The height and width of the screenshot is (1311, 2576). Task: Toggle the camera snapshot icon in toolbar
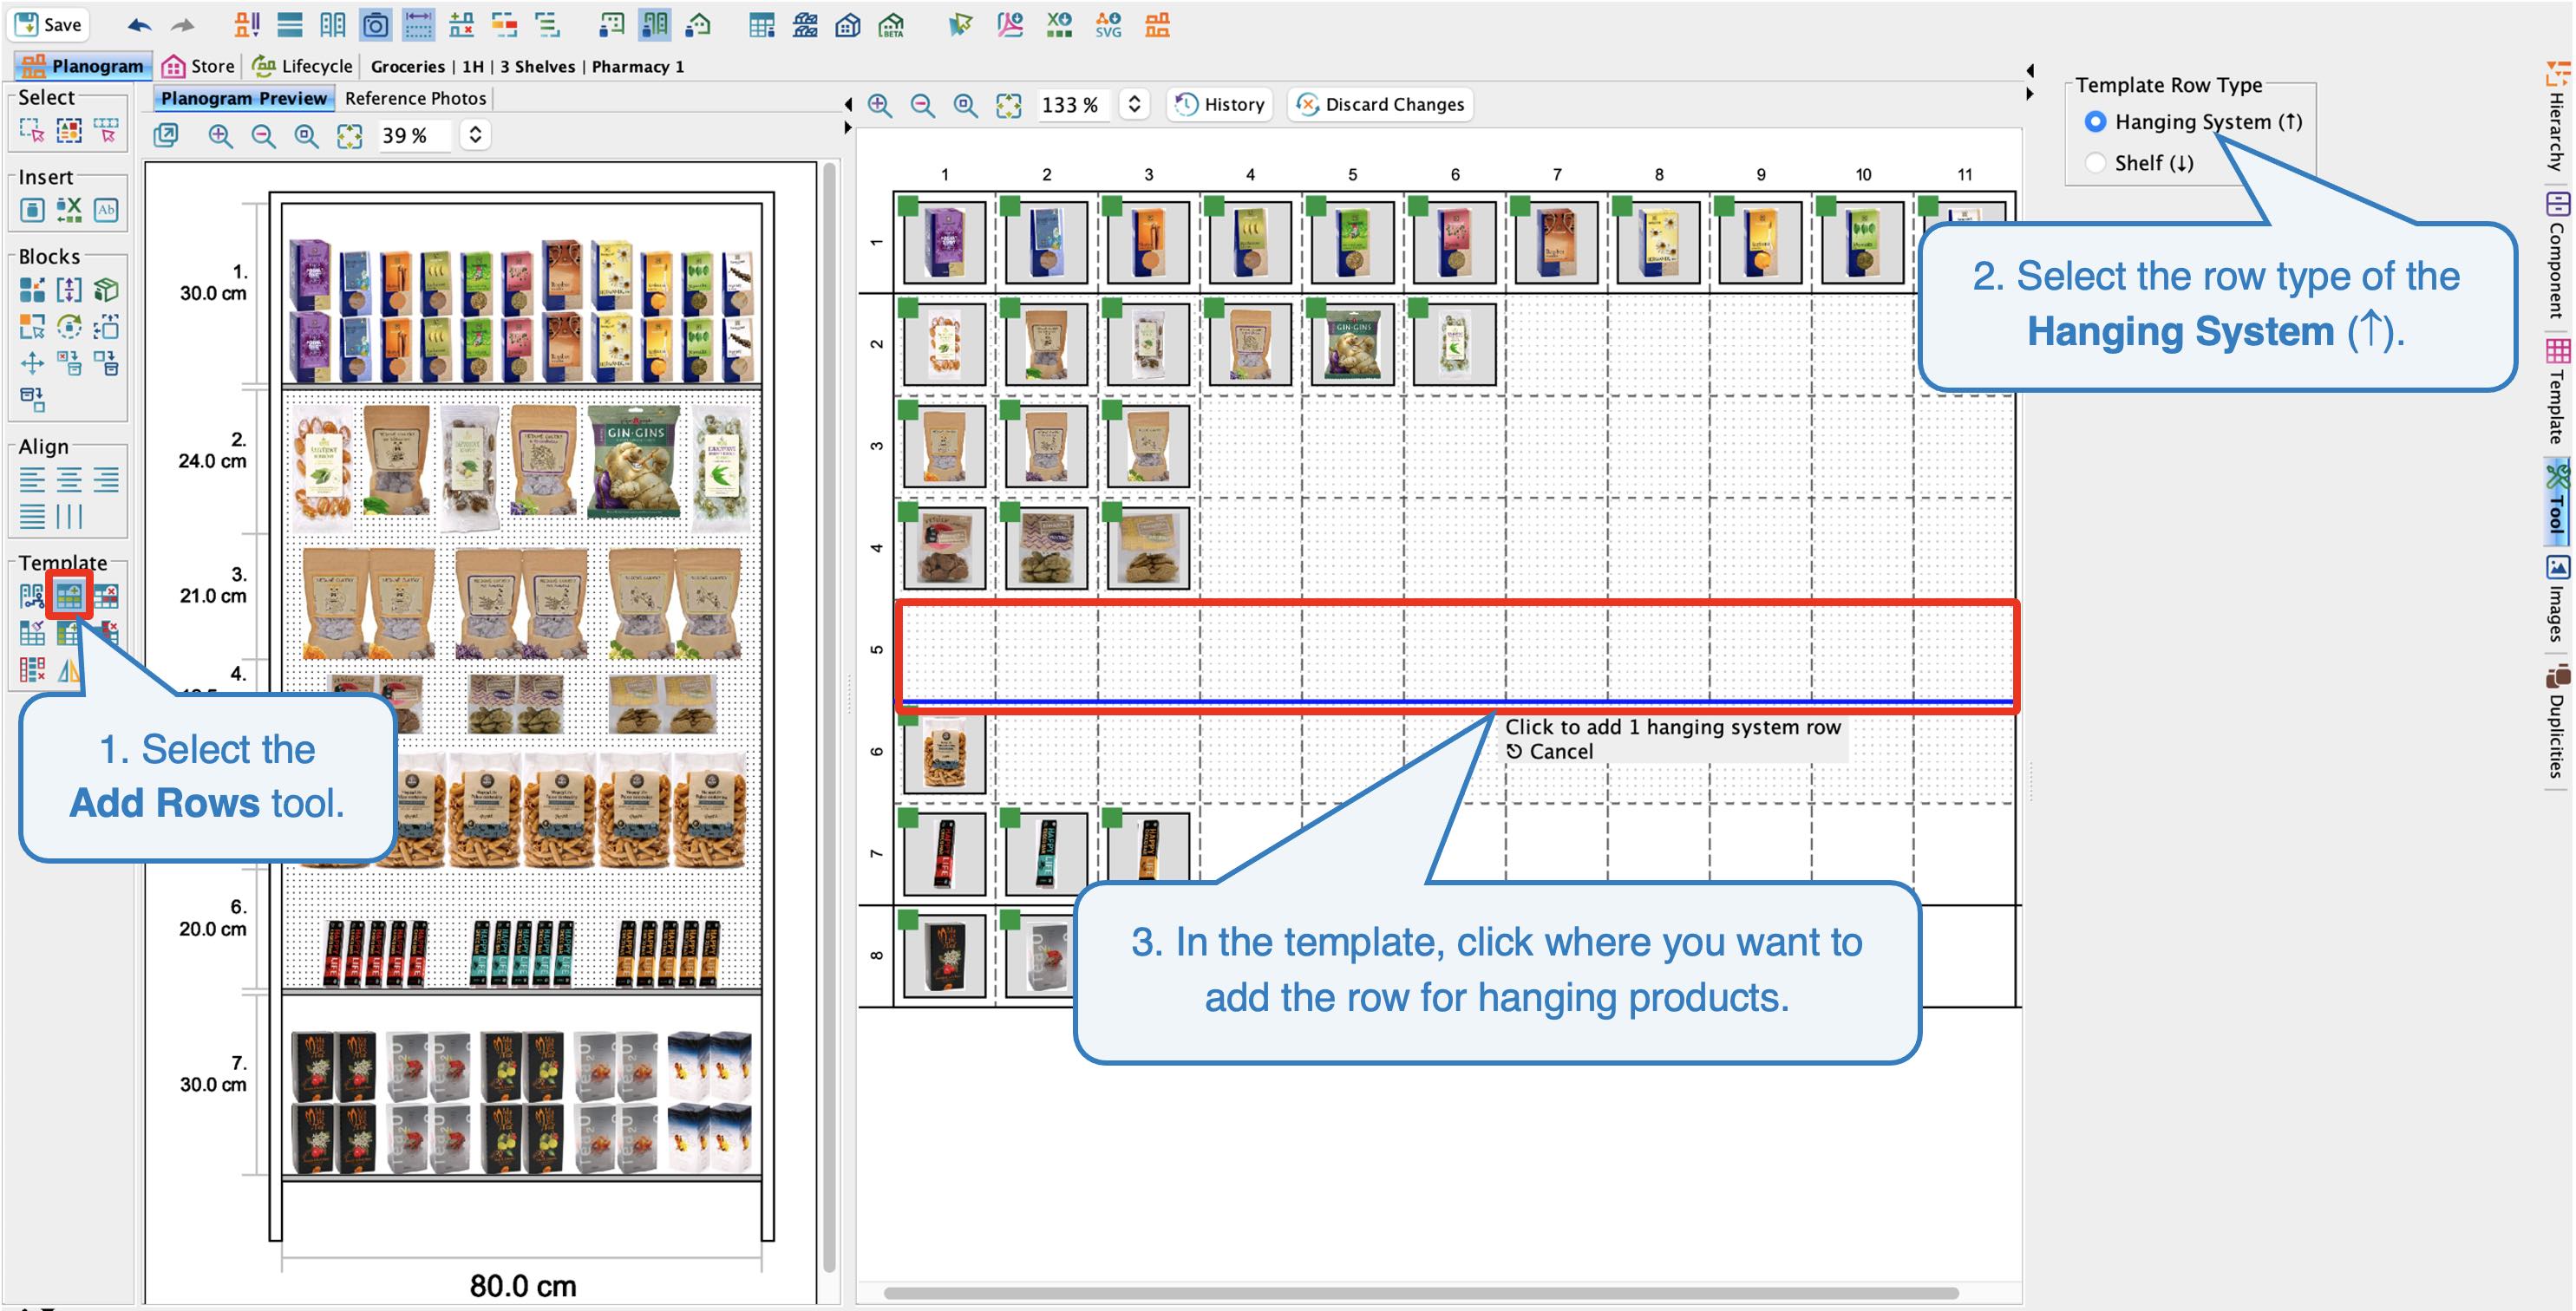375,25
